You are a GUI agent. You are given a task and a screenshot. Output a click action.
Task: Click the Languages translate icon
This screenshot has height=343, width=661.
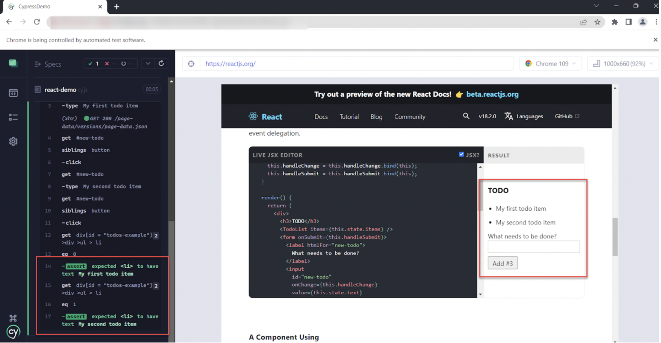(509, 116)
